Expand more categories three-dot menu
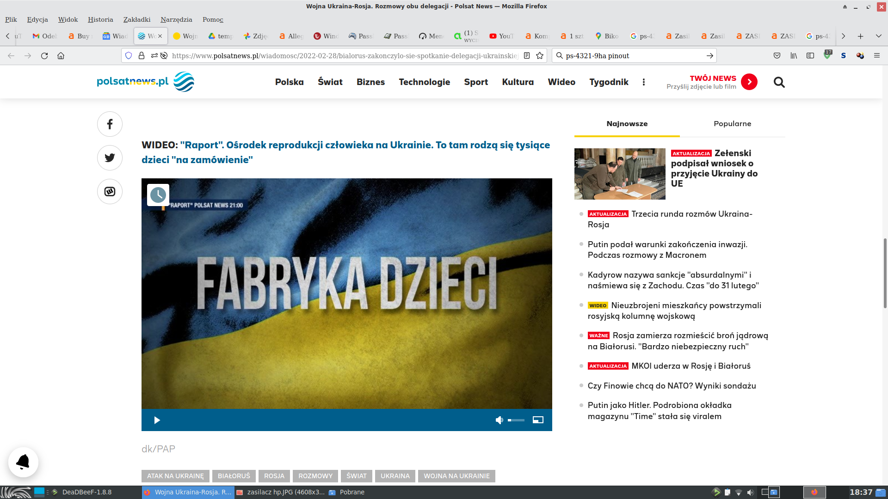This screenshot has height=499, width=888. [x=643, y=82]
